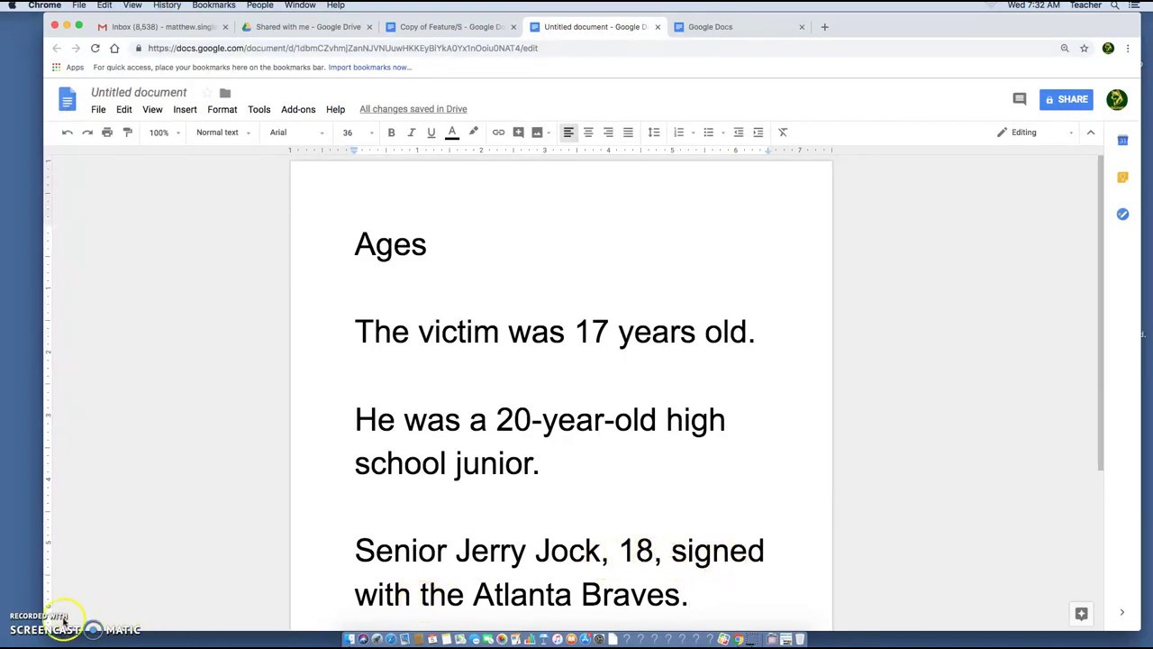This screenshot has height=649, width=1153.
Task: Click the address bar URL
Action: click(343, 48)
